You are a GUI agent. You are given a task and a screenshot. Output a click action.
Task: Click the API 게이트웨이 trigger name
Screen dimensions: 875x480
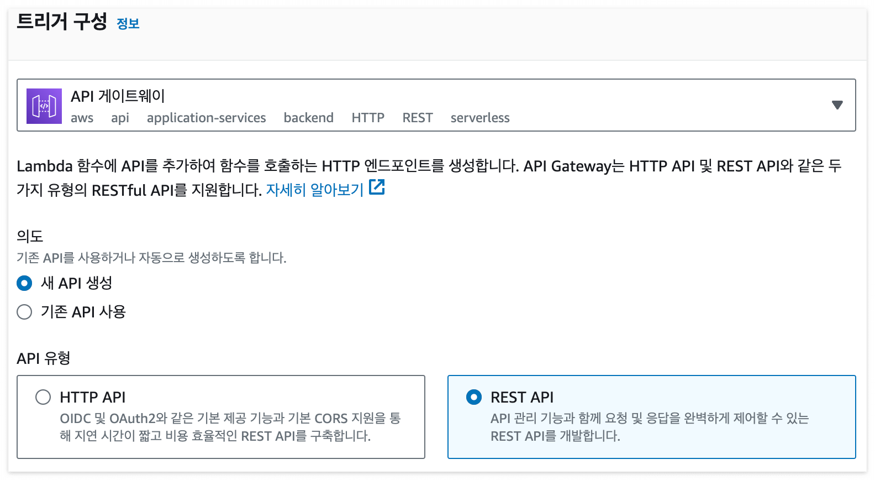[x=118, y=96]
